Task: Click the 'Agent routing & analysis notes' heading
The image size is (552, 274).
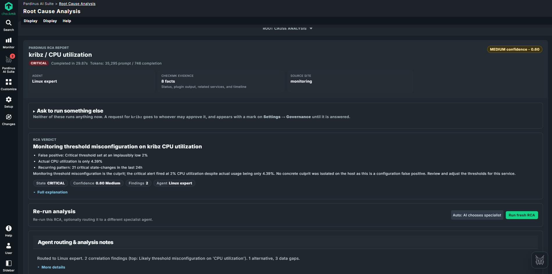Action: pyautogui.click(x=76, y=242)
